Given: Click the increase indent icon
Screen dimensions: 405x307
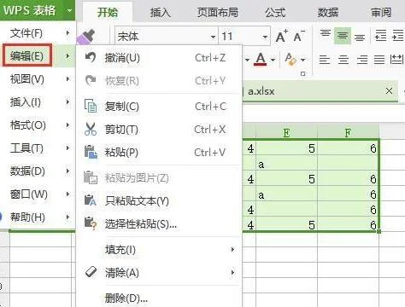Looking at the screenshot, I should [398, 36].
